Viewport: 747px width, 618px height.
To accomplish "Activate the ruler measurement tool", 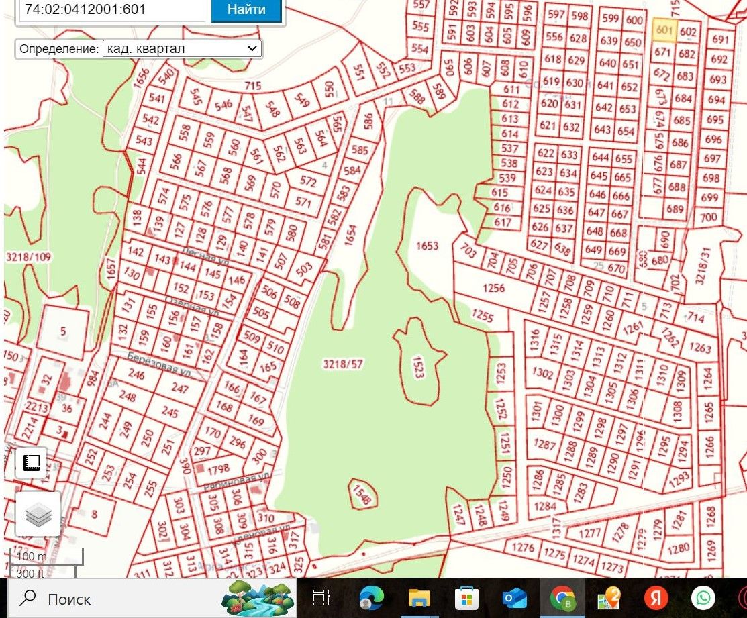I will click(32, 463).
